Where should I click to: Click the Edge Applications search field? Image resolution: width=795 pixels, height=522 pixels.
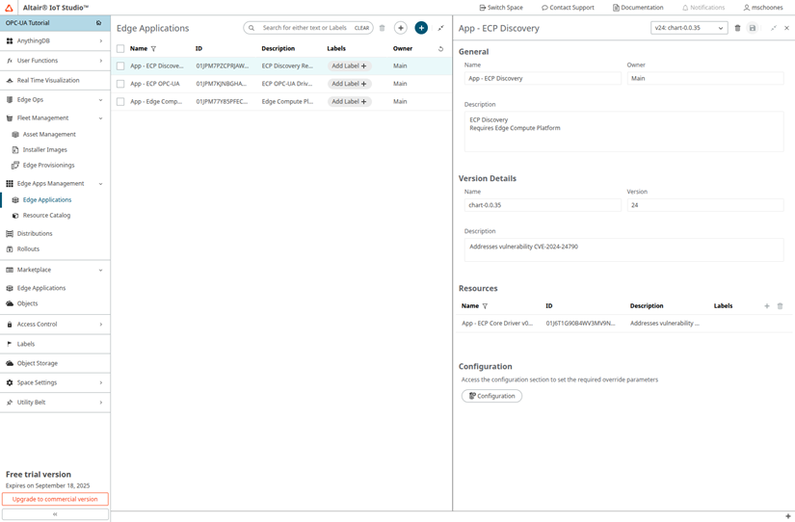tap(305, 28)
